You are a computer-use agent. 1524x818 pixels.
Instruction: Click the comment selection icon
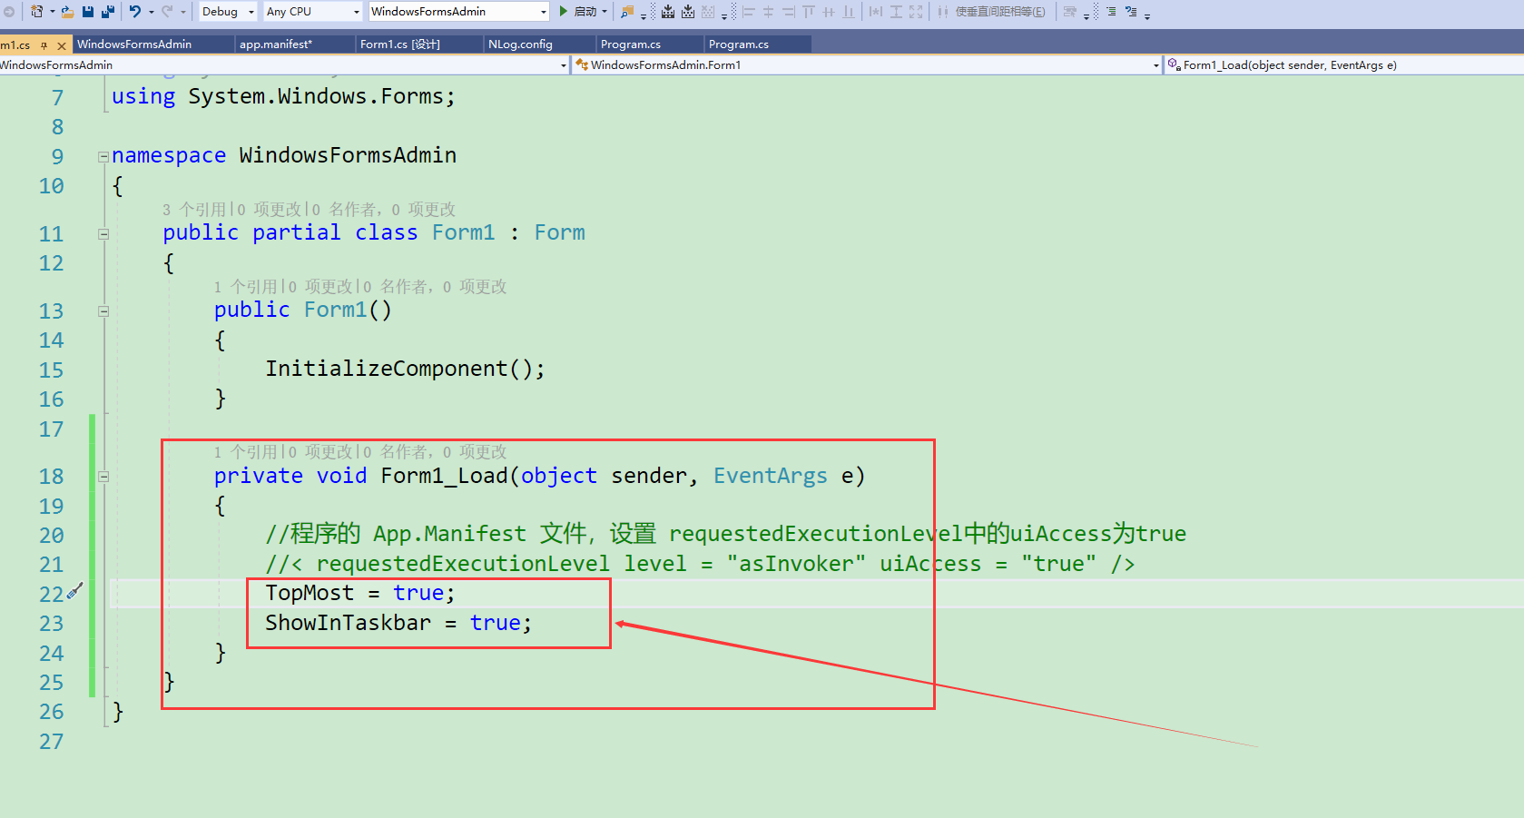click(x=1131, y=12)
